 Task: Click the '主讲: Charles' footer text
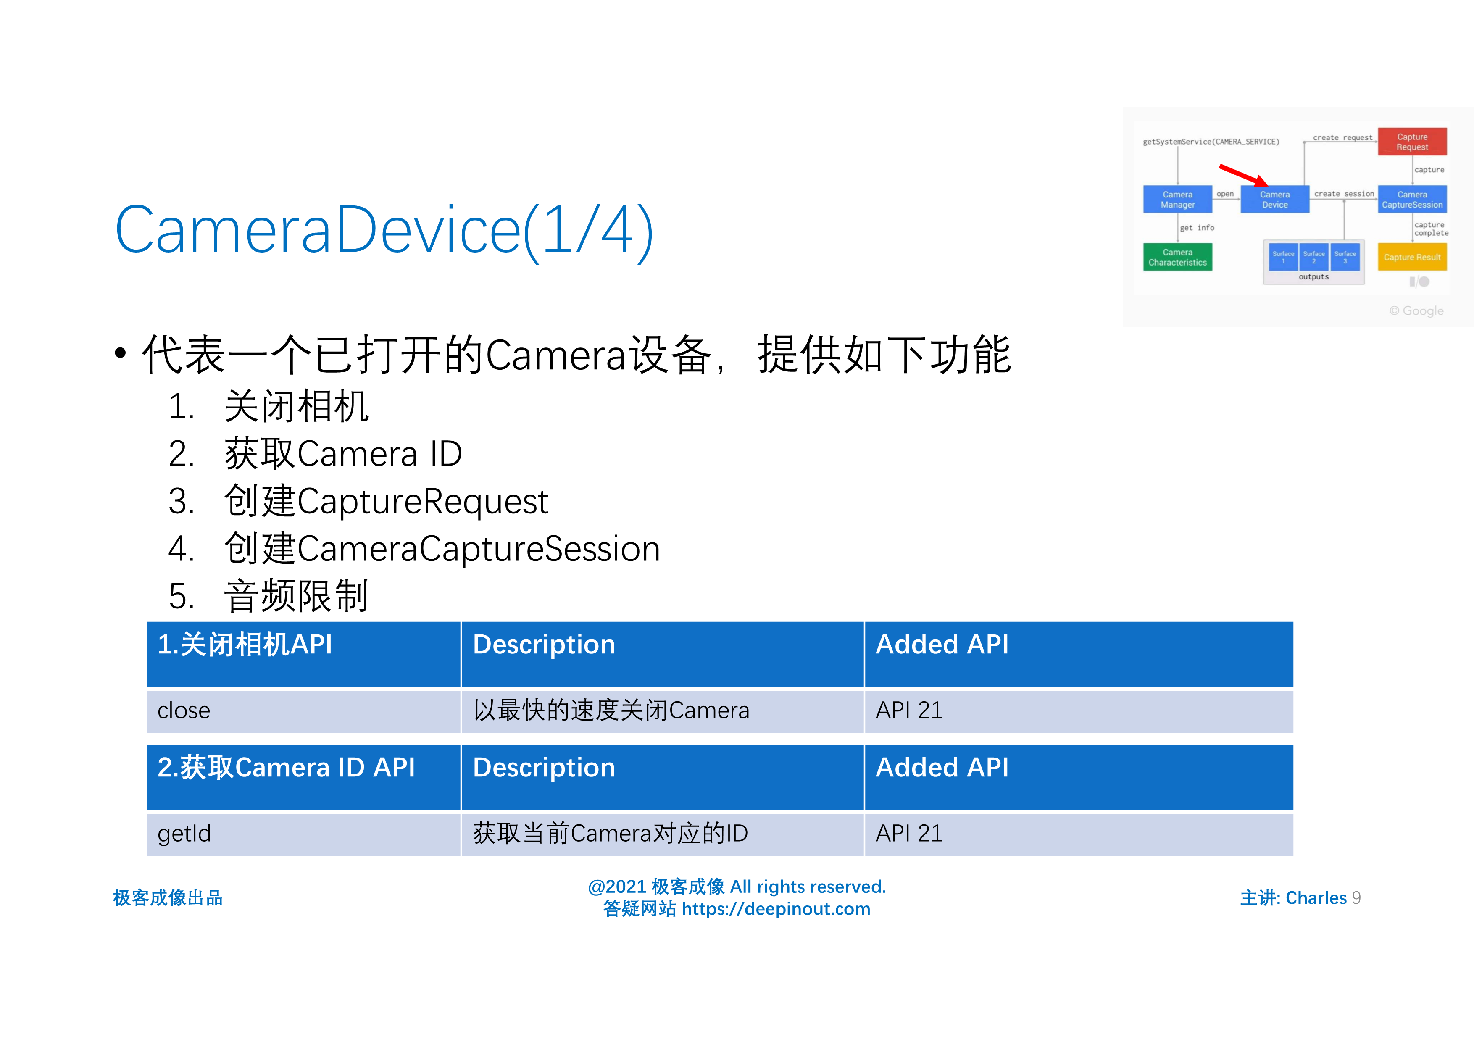pyautogui.click(x=1293, y=897)
